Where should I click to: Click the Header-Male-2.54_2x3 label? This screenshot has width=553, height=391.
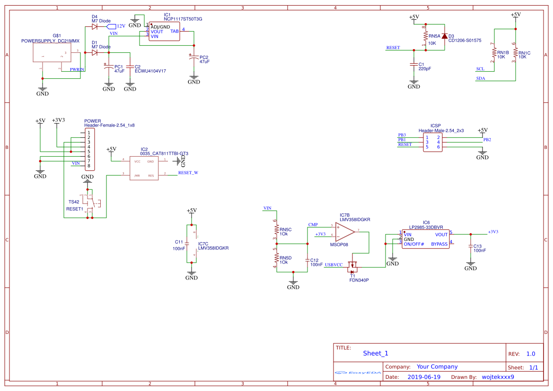(x=441, y=130)
